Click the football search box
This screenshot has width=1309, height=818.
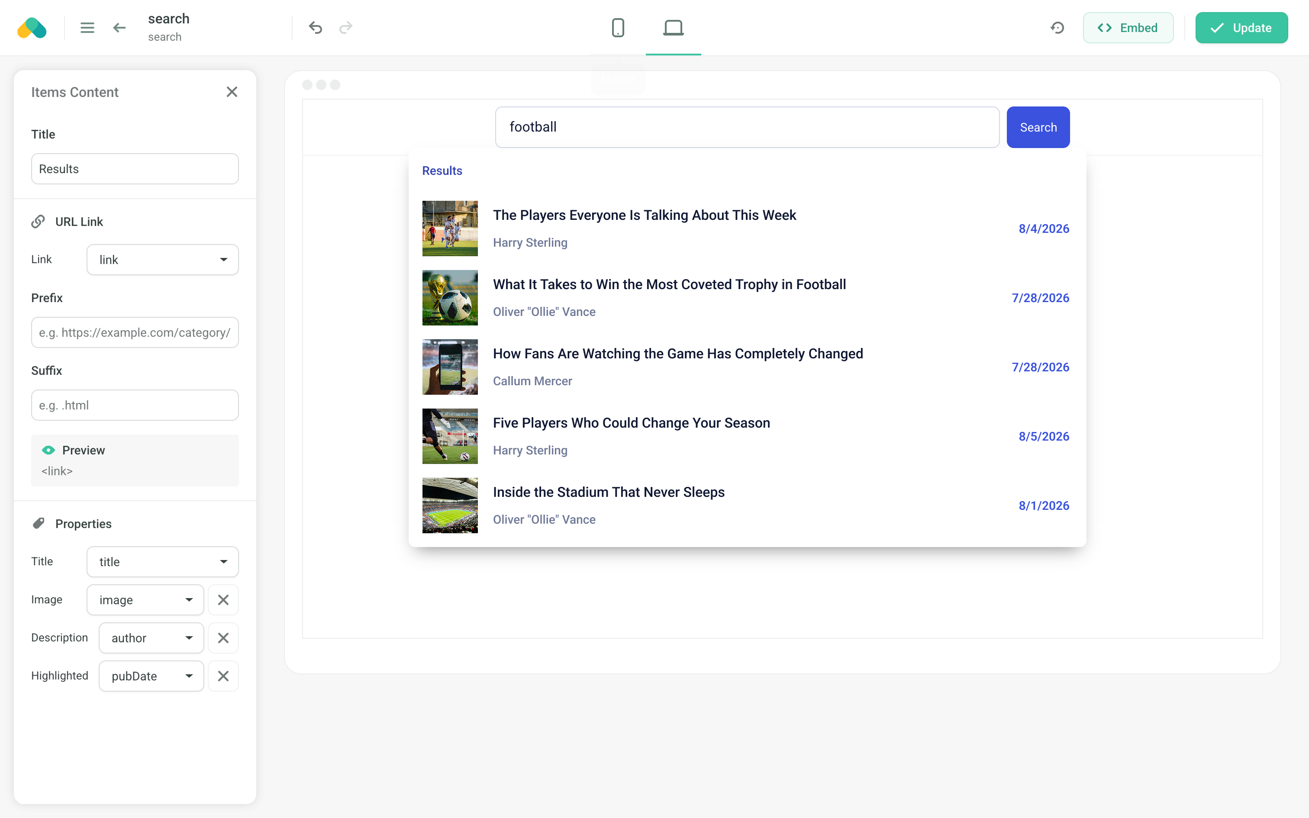point(747,127)
